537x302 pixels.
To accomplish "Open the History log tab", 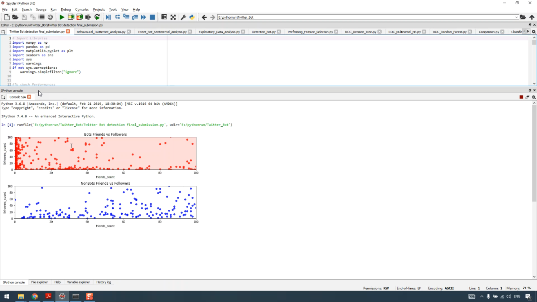I will pos(103,282).
